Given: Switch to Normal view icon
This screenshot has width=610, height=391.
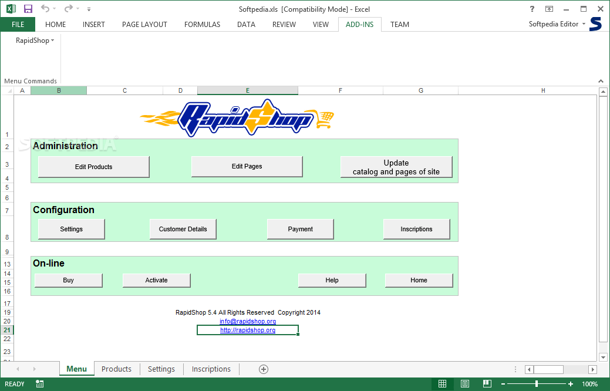Looking at the screenshot, I should coord(442,384).
